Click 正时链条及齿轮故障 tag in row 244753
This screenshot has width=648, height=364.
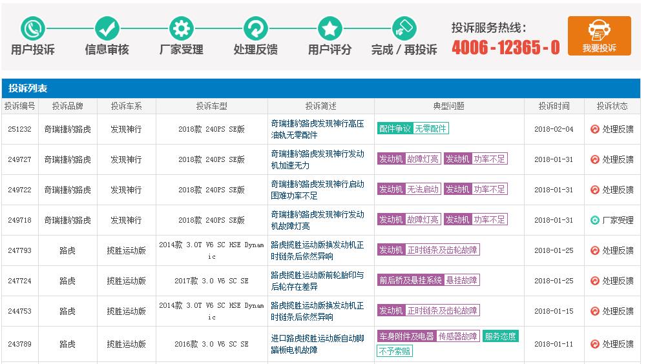(x=428, y=310)
